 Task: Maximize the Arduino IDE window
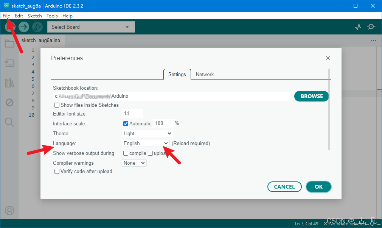[356, 6]
